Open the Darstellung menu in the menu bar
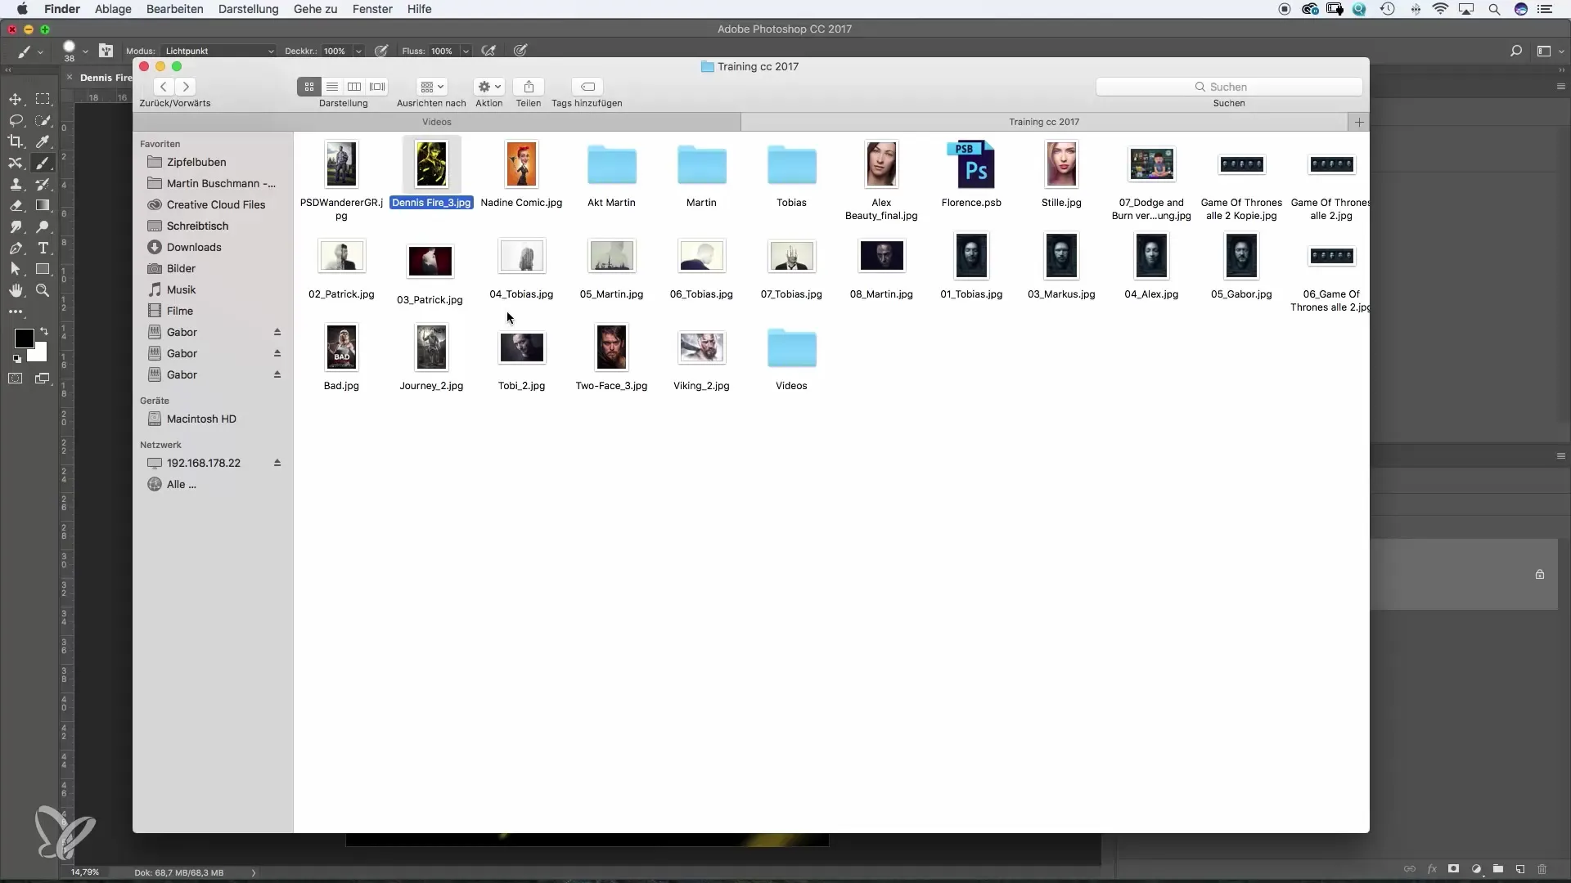Screen dimensions: 1571x883 248,9
